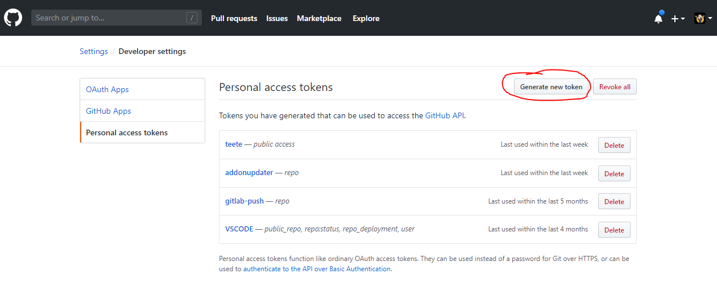
Task: Click the slash shortcut key icon
Action: [x=192, y=18]
